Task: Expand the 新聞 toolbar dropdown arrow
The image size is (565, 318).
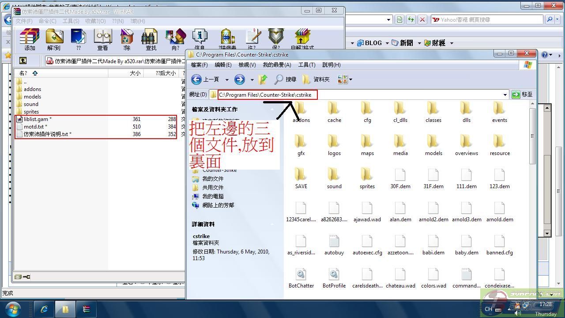Action: click(x=418, y=43)
